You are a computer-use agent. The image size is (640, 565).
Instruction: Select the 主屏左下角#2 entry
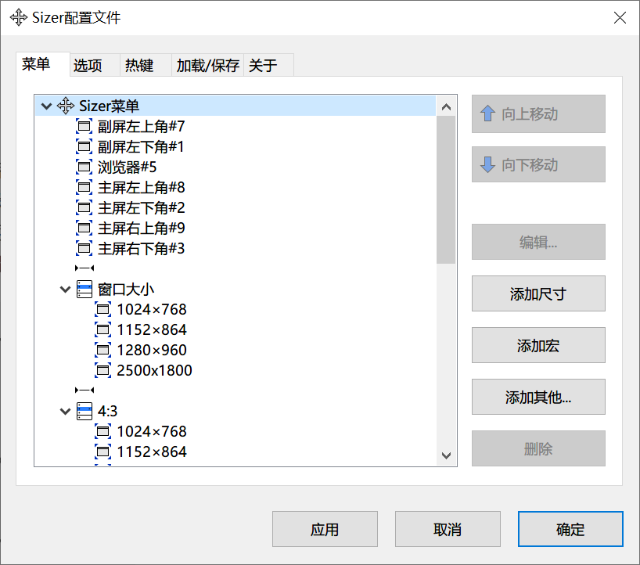point(142,208)
